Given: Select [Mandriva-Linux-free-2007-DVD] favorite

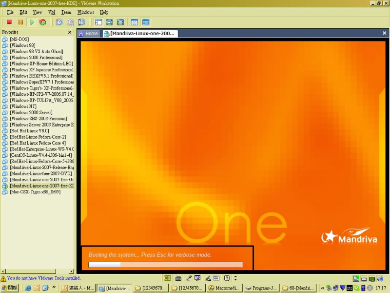Looking at the screenshot, I should click(x=41, y=173).
